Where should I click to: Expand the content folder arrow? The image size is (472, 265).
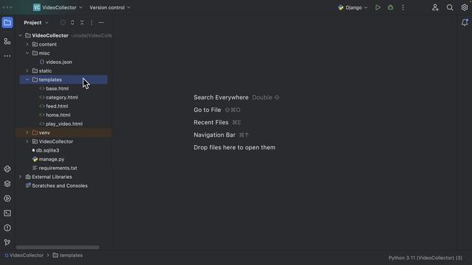pyautogui.click(x=27, y=44)
